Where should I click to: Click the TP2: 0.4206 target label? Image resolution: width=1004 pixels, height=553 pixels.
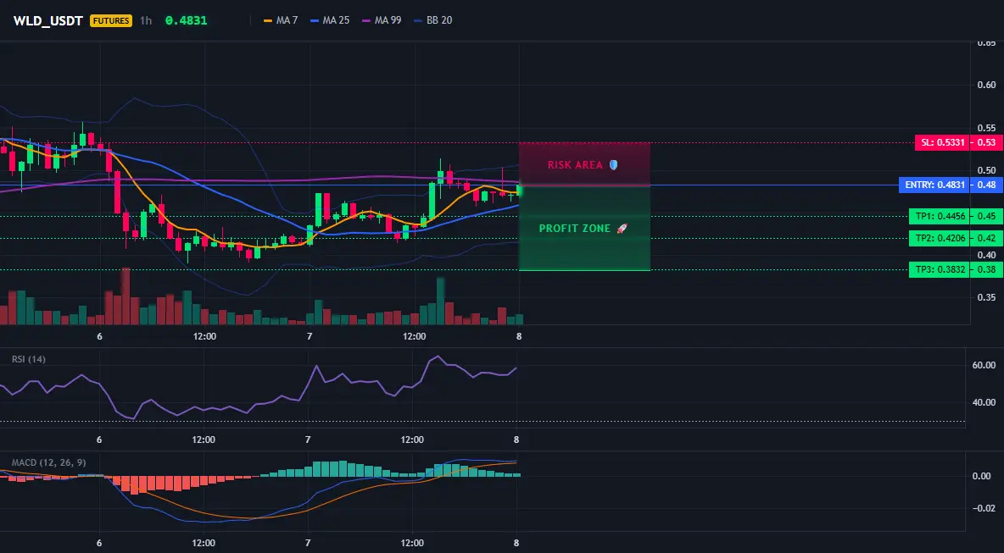938,239
